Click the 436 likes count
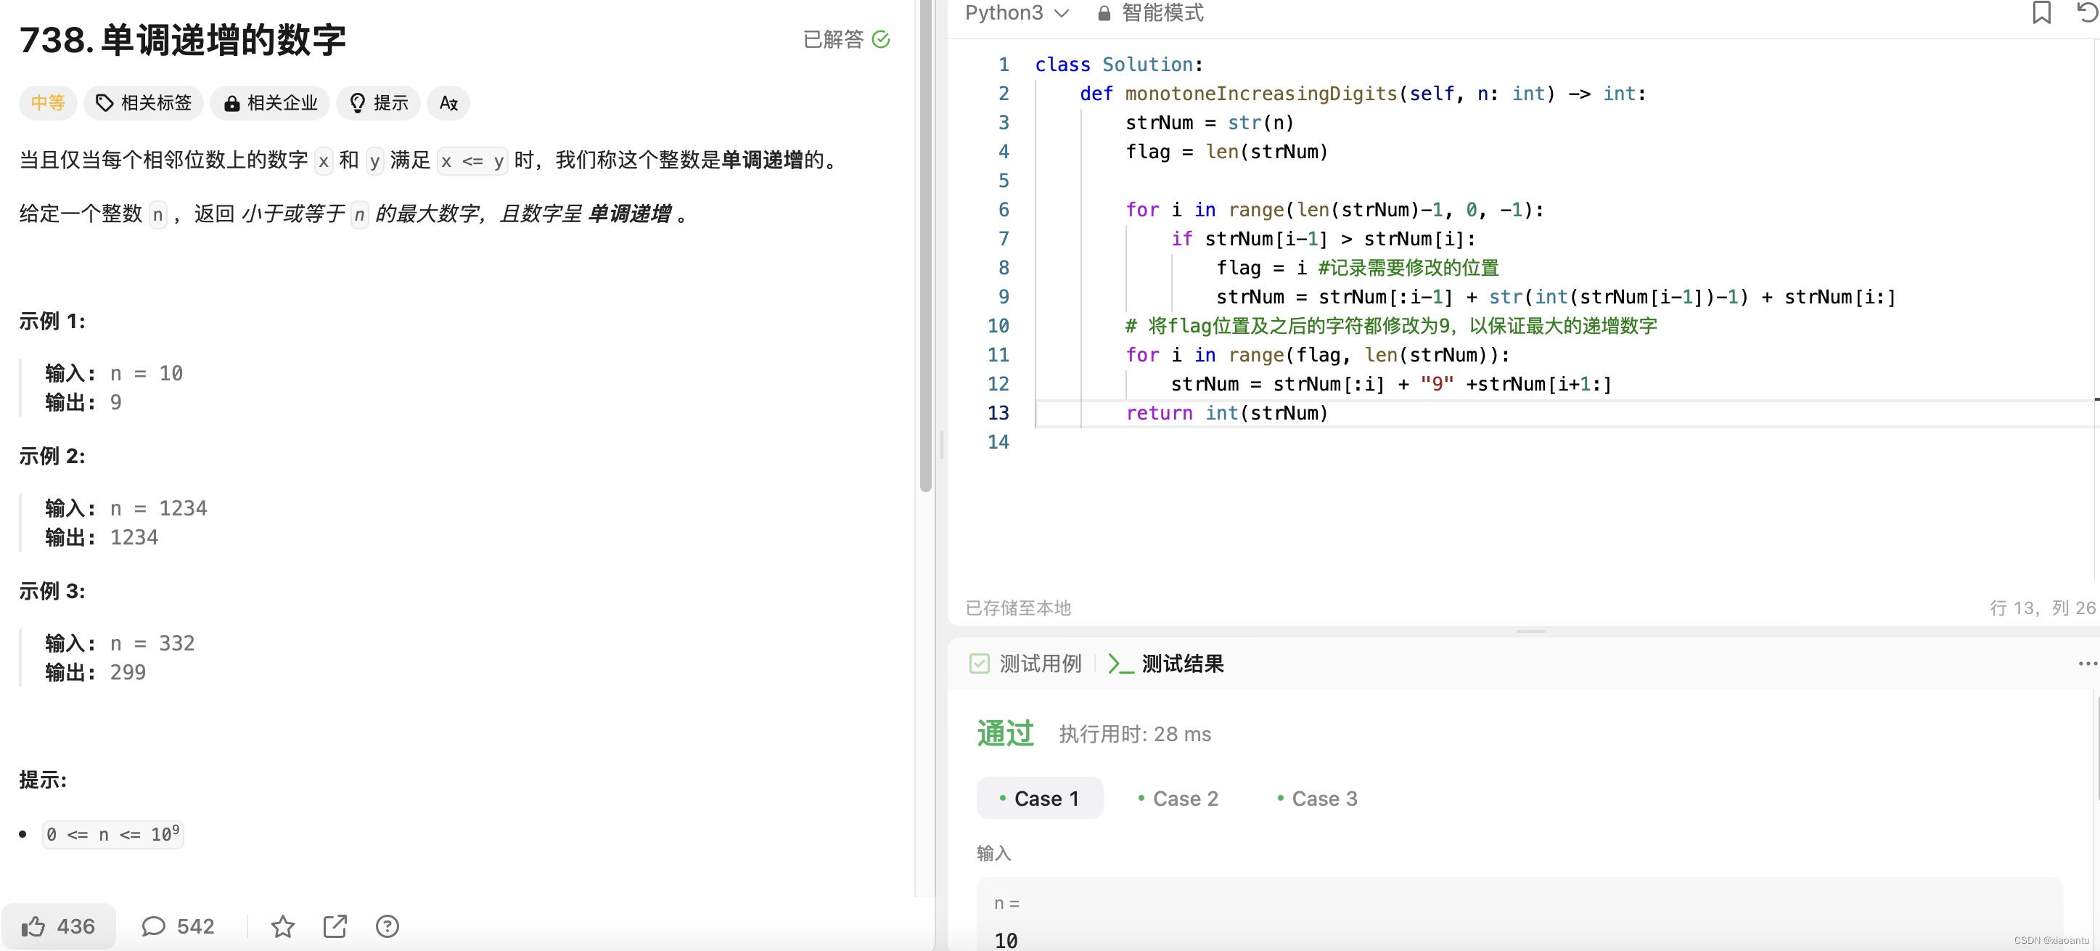2100x951 pixels. pos(75,926)
